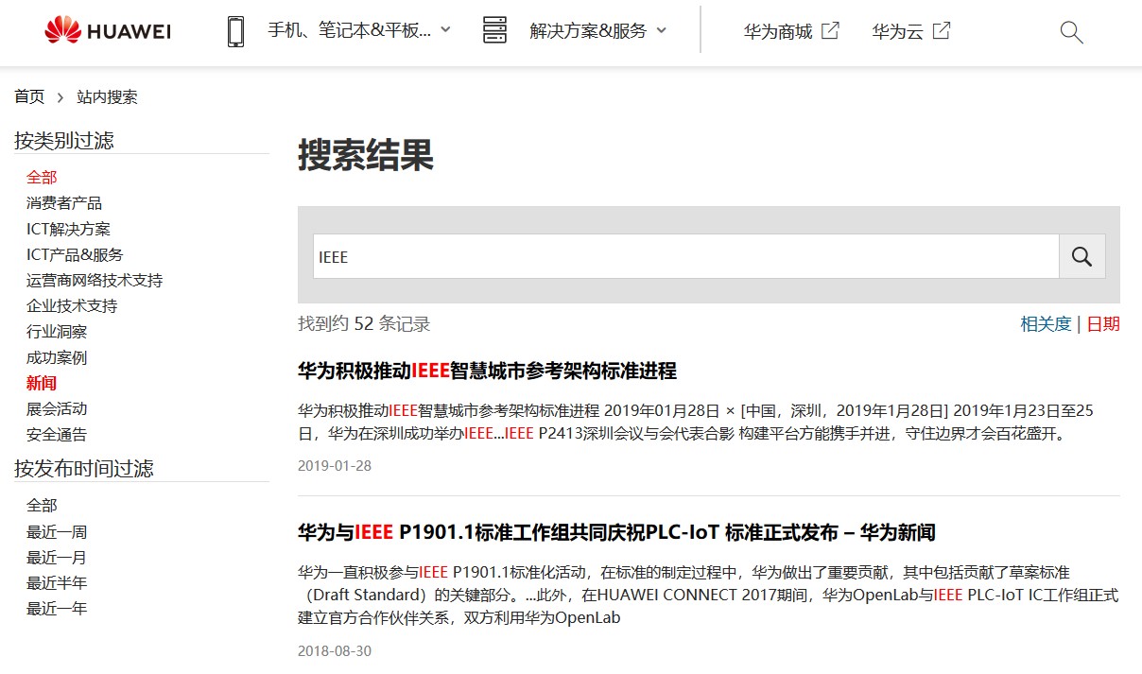Click the Huawei logo in the header
1142x674 pixels.
(x=108, y=31)
